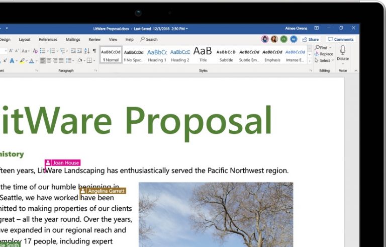Click the Shading paint bucket icon

point(79,60)
